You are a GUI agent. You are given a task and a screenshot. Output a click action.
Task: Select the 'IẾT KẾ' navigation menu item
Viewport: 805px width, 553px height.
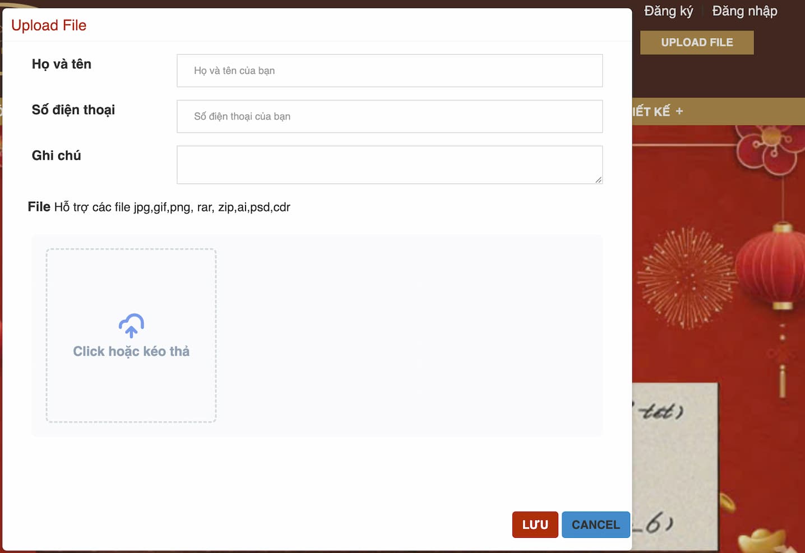point(651,111)
